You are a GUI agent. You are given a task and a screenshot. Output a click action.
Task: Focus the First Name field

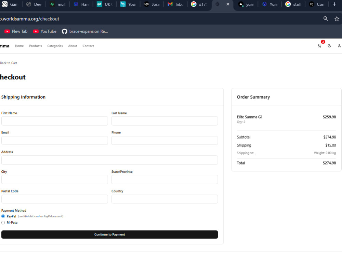[x=54, y=121]
